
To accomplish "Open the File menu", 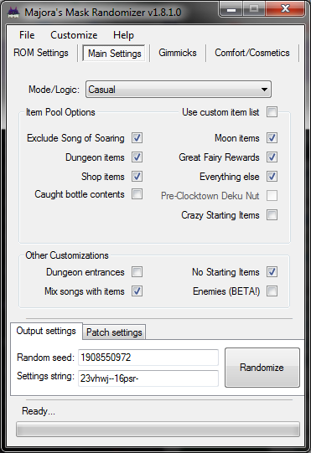I will click(x=27, y=35).
